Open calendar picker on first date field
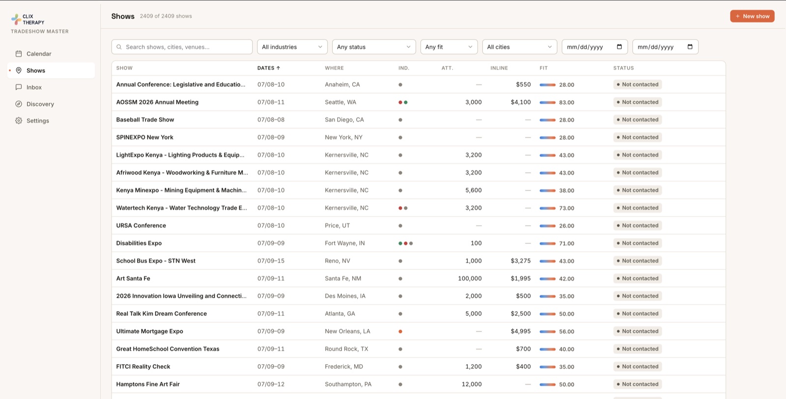 [619, 47]
